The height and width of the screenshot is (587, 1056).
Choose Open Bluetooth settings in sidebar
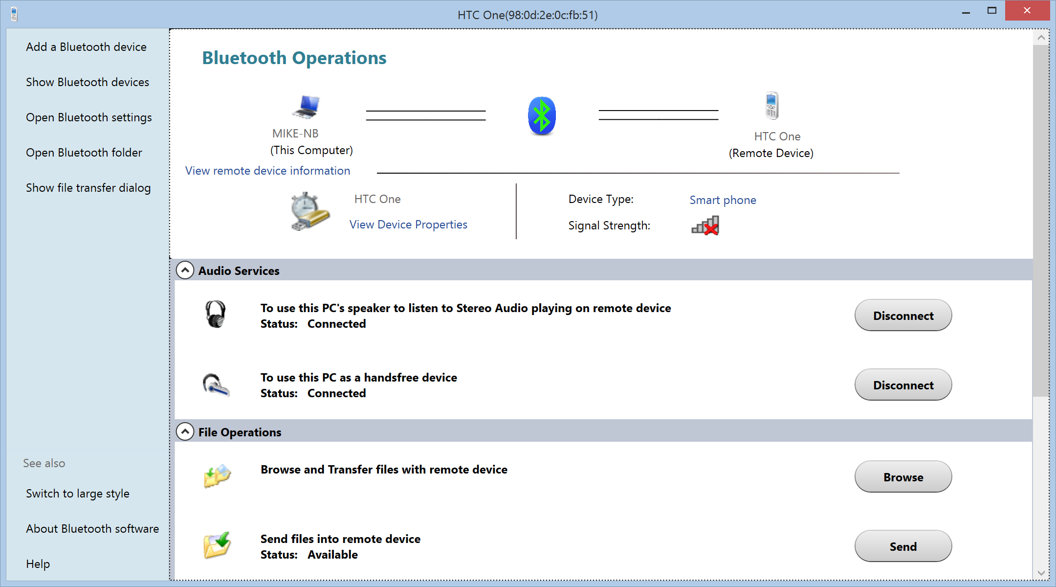click(88, 117)
